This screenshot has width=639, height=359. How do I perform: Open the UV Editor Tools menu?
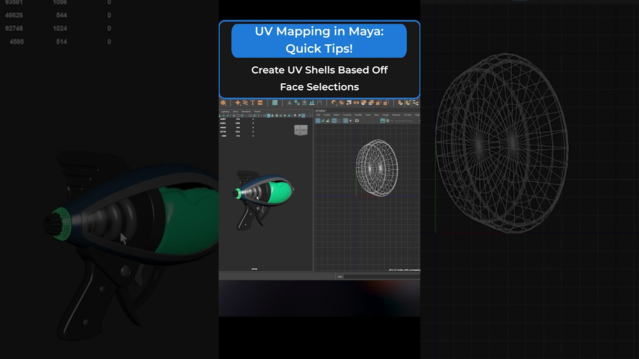tap(368, 115)
